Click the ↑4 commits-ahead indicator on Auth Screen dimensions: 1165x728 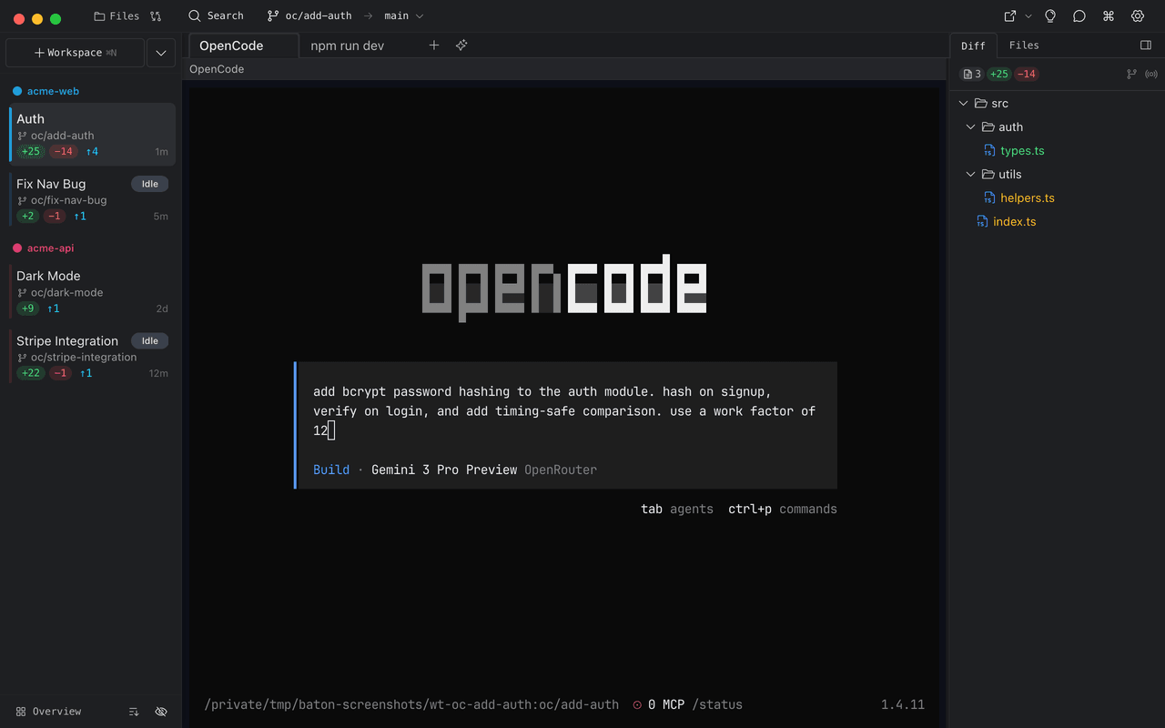tap(92, 152)
